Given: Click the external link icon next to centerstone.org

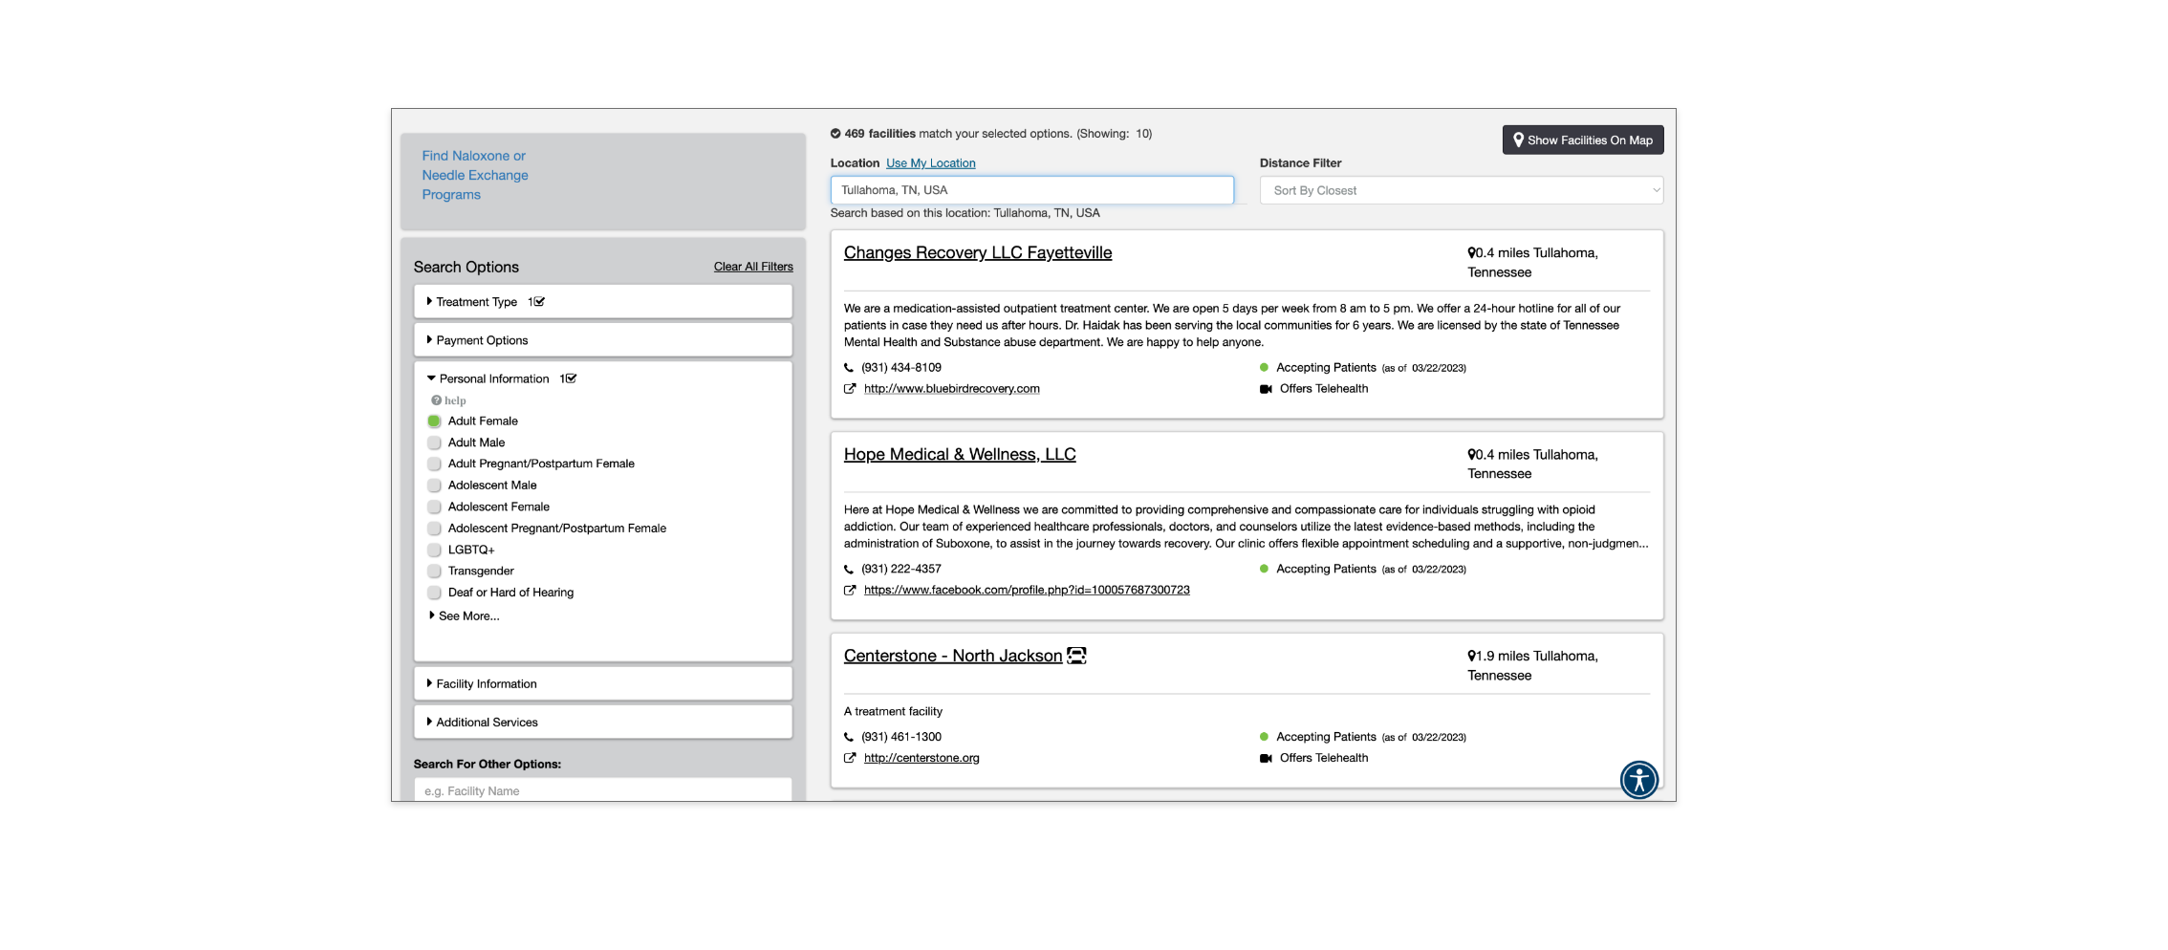Looking at the screenshot, I should click(x=850, y=758).
